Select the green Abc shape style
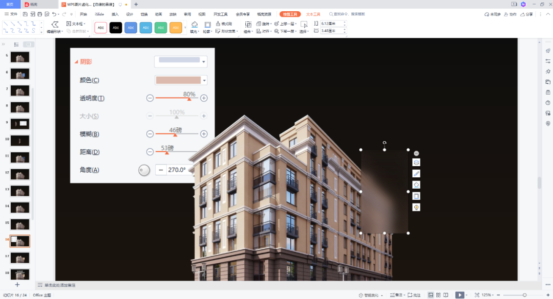The width and height of the screenshot is (553, 299). pos(161,28)
